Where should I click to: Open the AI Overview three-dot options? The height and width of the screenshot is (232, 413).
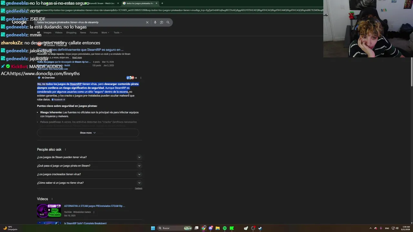[141, 78]
